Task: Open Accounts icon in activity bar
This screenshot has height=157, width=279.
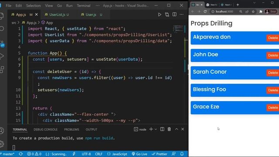Action: tap(2, 131)
